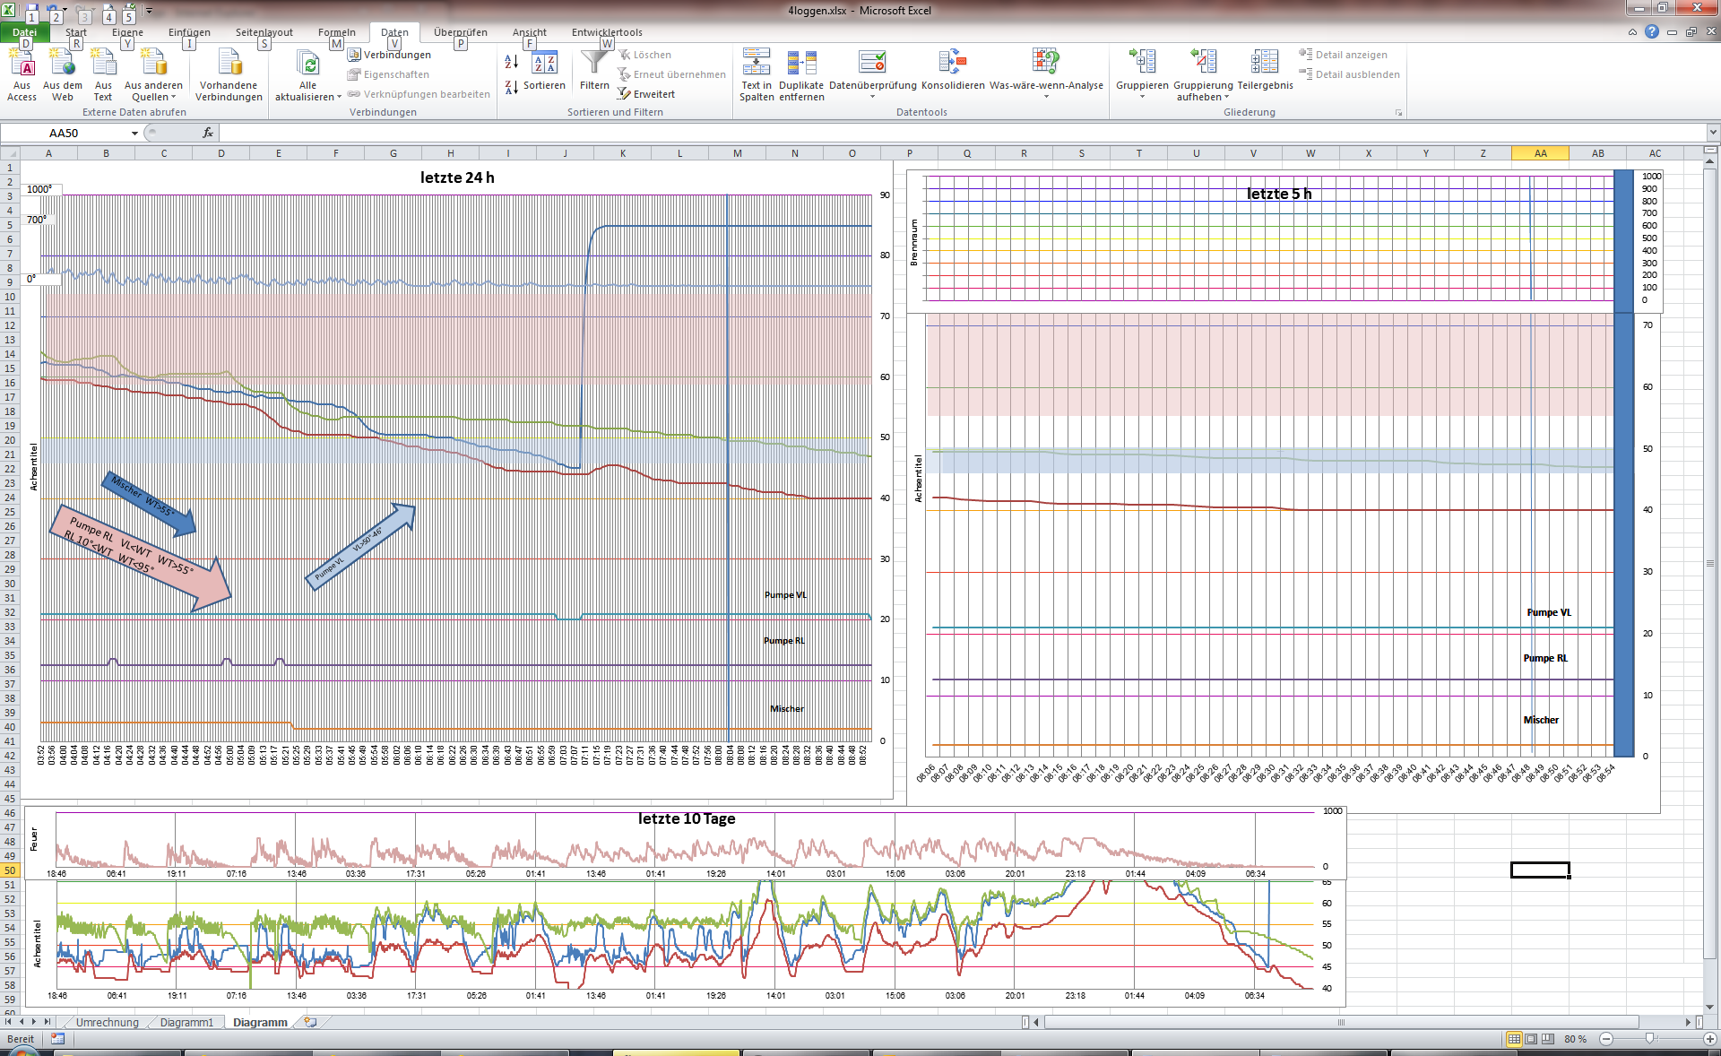
Task: Switch to normal view in status bar
Action: (1514, 1039)
